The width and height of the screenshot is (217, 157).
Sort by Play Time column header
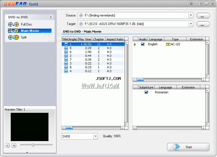[x=85, y=39]
